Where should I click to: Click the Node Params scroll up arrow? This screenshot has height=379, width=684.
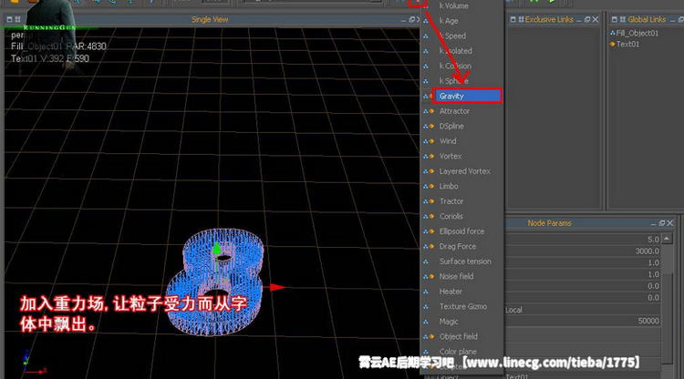click(x=667, y=239)
